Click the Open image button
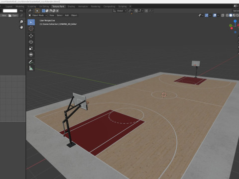Screen dimensions: 239x179 pos(13,15)
